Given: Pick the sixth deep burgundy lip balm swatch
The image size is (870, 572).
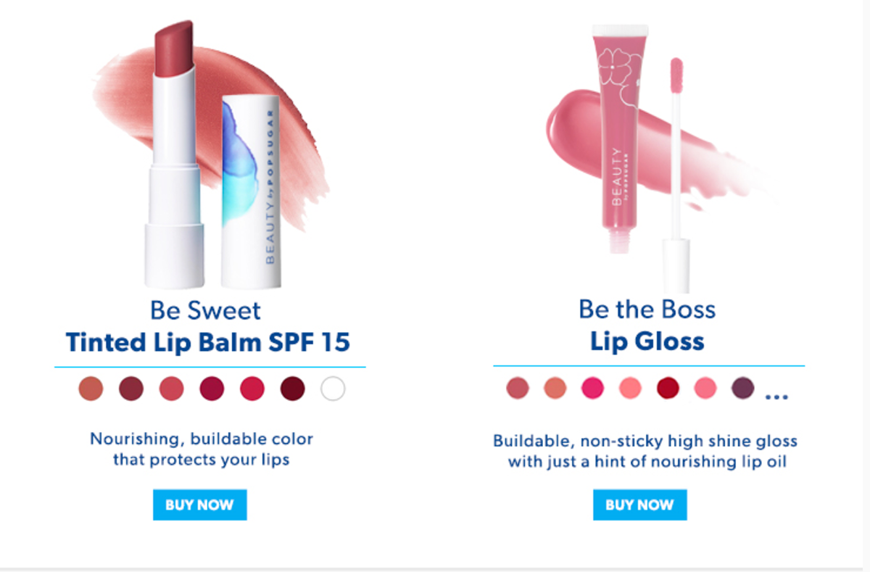Looking at the screenshot, I should [293, 389].
